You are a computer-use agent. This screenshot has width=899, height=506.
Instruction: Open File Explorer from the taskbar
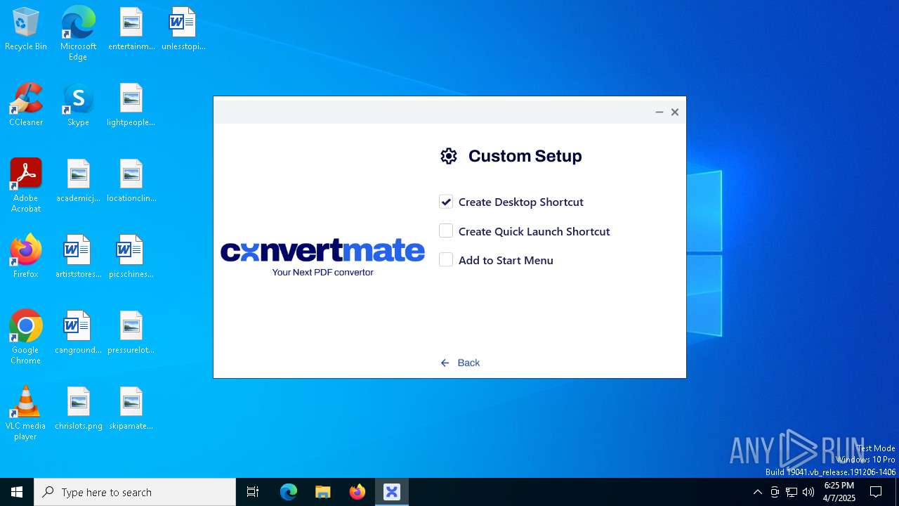[323, 492]
